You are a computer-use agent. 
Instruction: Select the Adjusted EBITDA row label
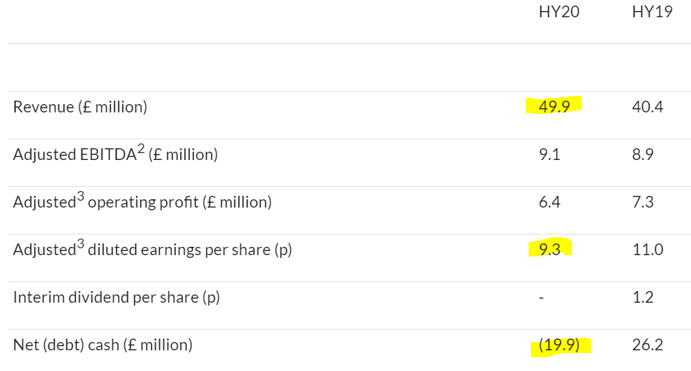pos(115,154)
